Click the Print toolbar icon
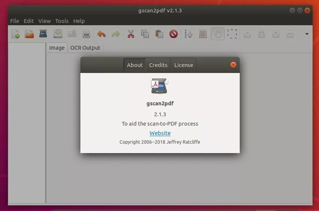The height and width of the screenshot is (211, 319). (86, 34)
